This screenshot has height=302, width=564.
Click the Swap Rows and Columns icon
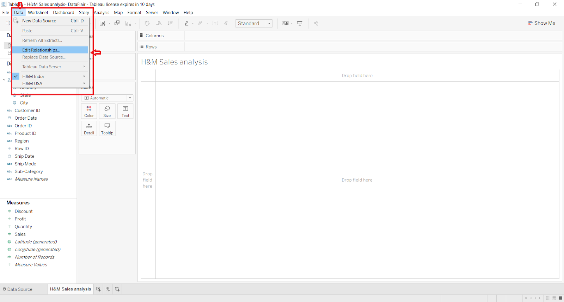click(x=147, y=23)
